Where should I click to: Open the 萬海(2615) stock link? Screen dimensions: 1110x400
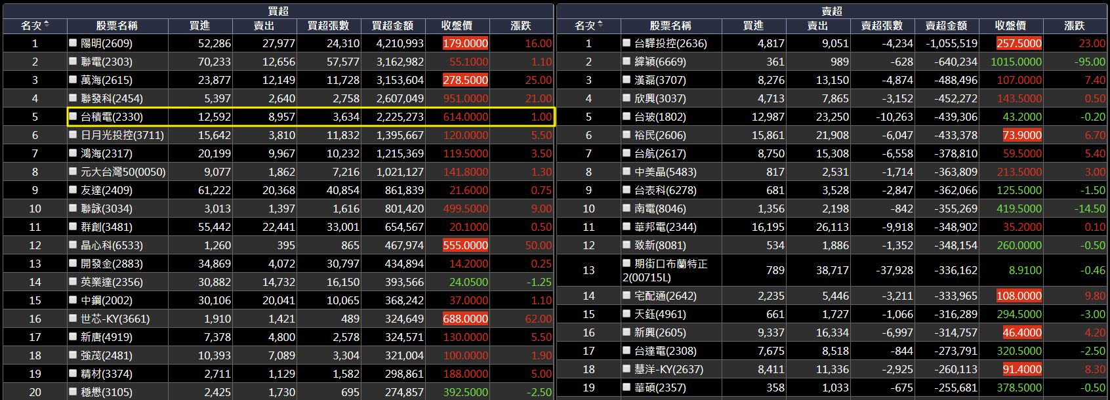click(106, 80)
